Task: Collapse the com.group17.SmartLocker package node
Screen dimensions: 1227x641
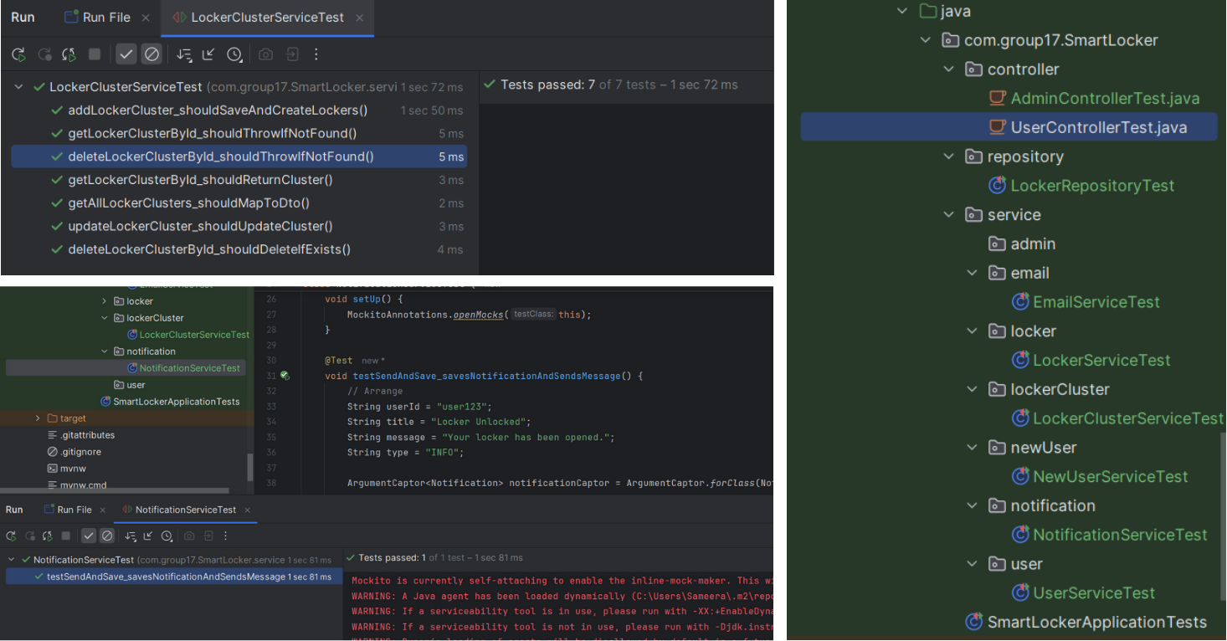Action: [x=925, y=40]
